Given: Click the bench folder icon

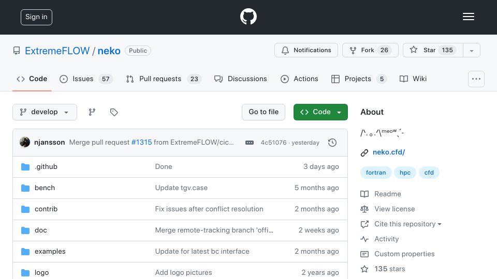Looking at the screenshot, I should tap(25, 188).
